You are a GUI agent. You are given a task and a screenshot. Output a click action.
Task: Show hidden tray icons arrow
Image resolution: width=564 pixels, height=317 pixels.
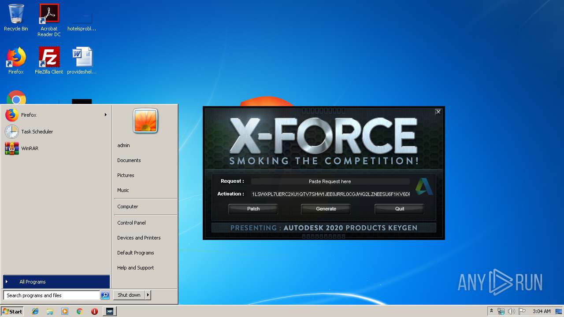coord(491,311)
